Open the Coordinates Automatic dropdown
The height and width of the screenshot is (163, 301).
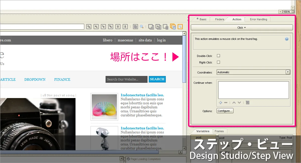pos(288,72)
